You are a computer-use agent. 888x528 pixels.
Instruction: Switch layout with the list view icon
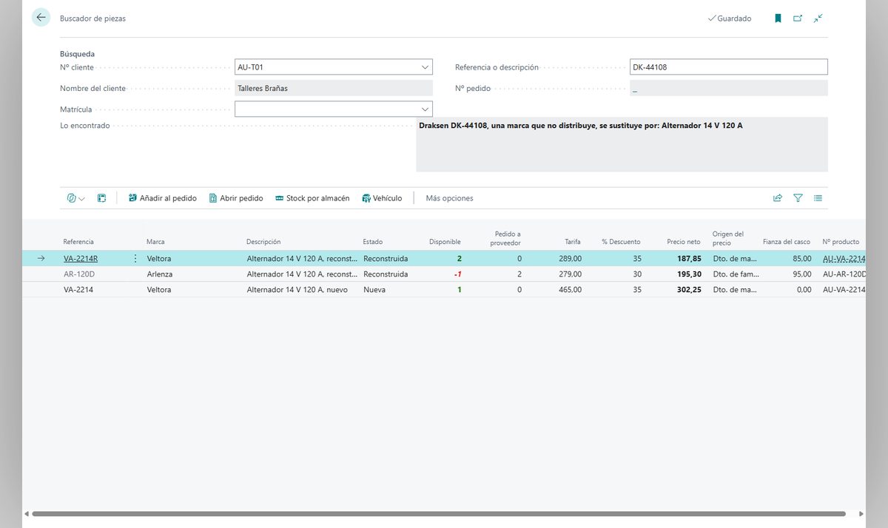[818, 198]
